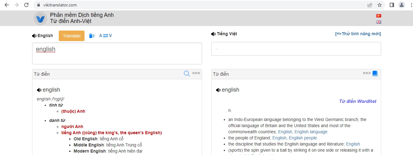This screenshot has width=413, height=155.
Task: Expand right panel with ==> arrow
Action: (x=366, y=73)
